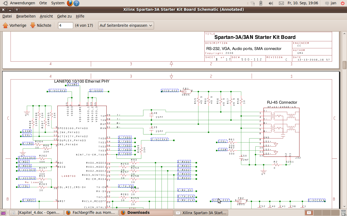
Task: Go to next page with Nächste arrow
Action: point(41,25)
